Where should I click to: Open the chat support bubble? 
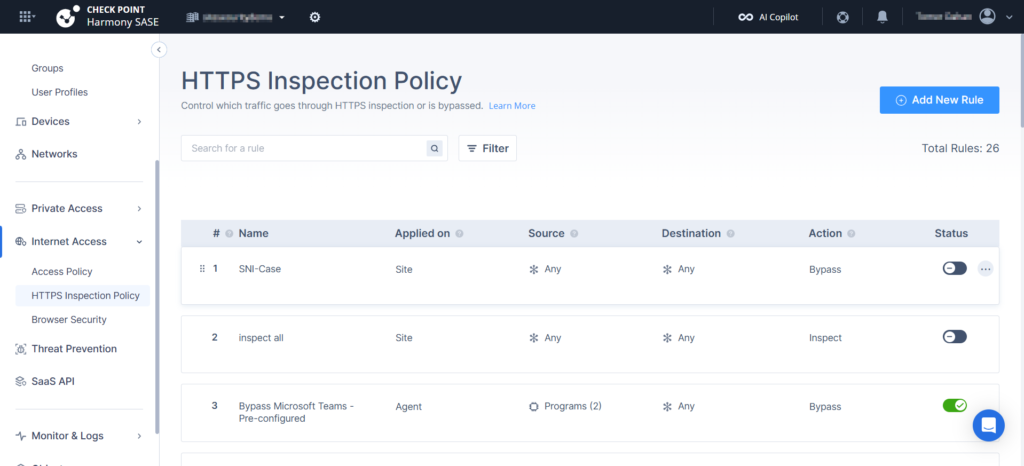(988, 425)
